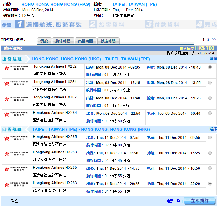Choose return flight HX253 departing 11:40
The width and height of the screenshot is (219, 208).
tap(210, 153)
